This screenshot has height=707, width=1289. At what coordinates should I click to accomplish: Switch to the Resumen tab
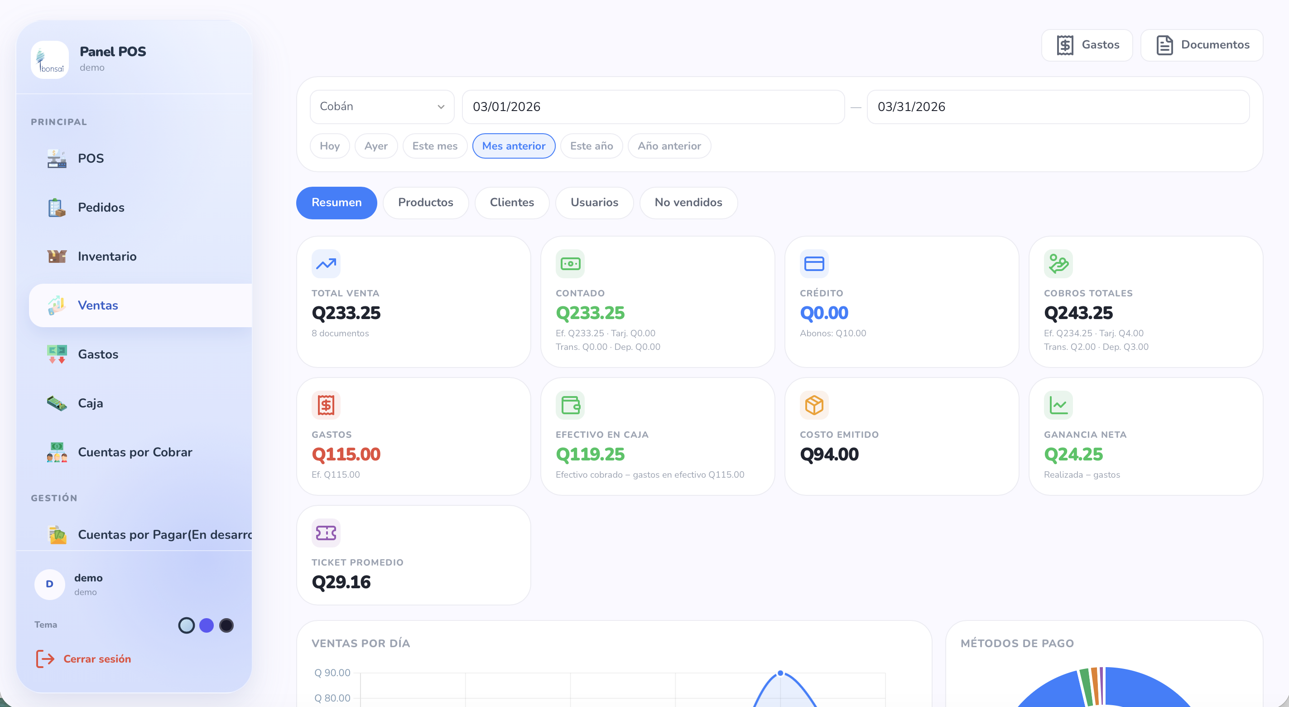[336, 203]
